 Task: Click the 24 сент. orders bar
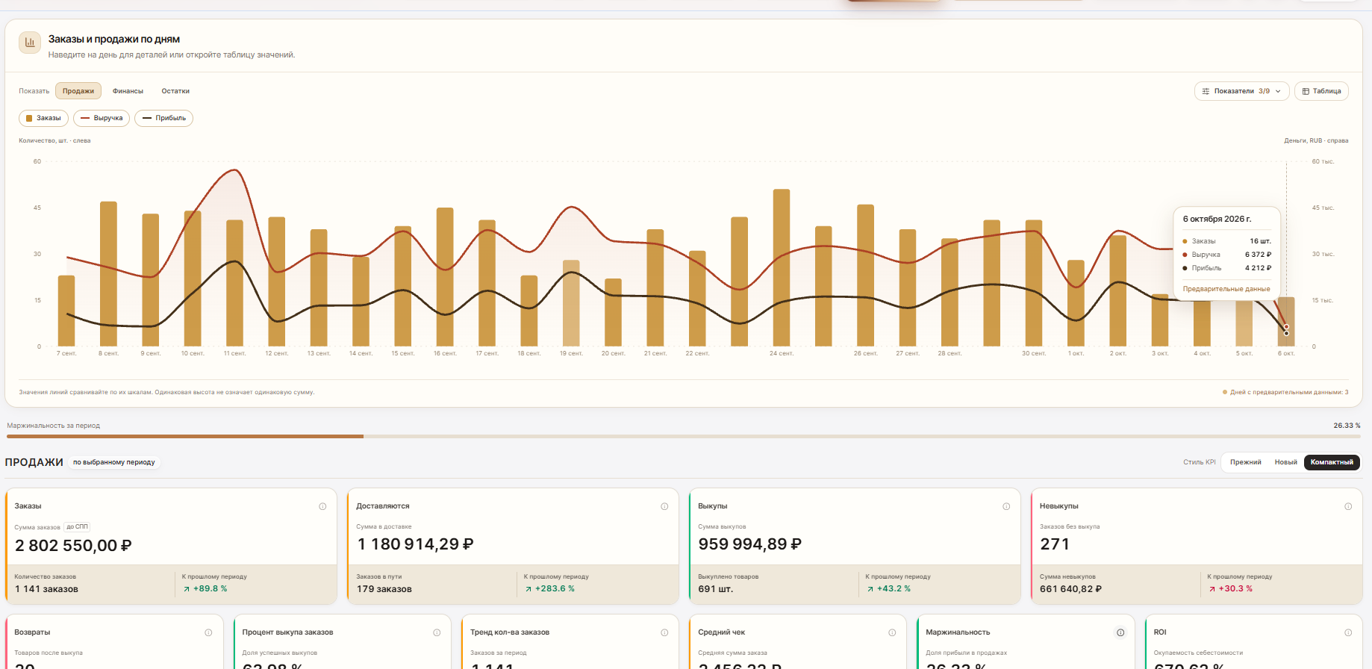coord(782,268)
